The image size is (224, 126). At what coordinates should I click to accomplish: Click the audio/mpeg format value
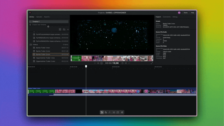click(166, 38)
